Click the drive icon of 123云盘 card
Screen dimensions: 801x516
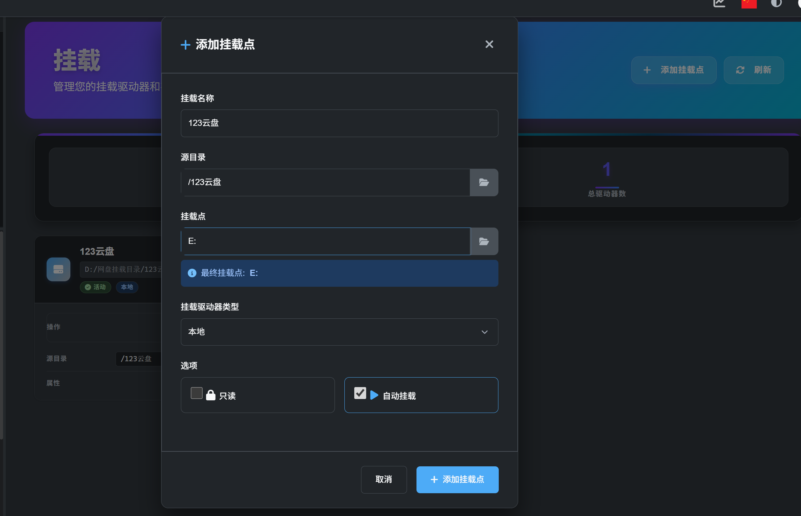[58, 269]
